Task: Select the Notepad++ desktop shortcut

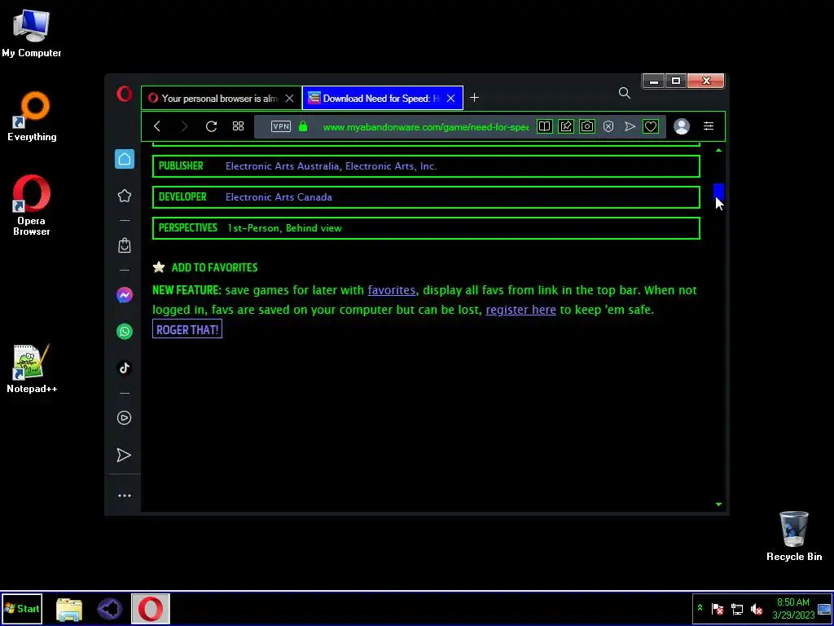Action: [x=32, y=369]
